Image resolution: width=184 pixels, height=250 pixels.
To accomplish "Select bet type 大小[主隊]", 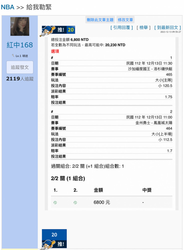I will 163,80.
